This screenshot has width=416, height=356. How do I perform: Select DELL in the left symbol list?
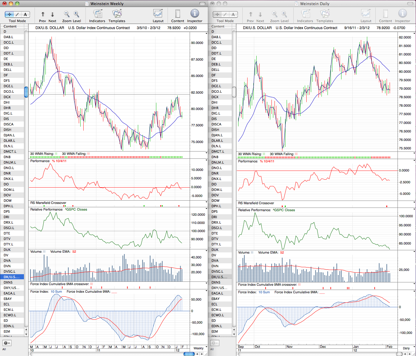coord(8,70)
